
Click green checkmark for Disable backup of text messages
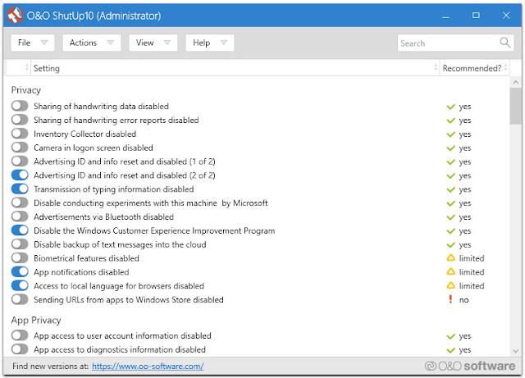click(450, 244)
